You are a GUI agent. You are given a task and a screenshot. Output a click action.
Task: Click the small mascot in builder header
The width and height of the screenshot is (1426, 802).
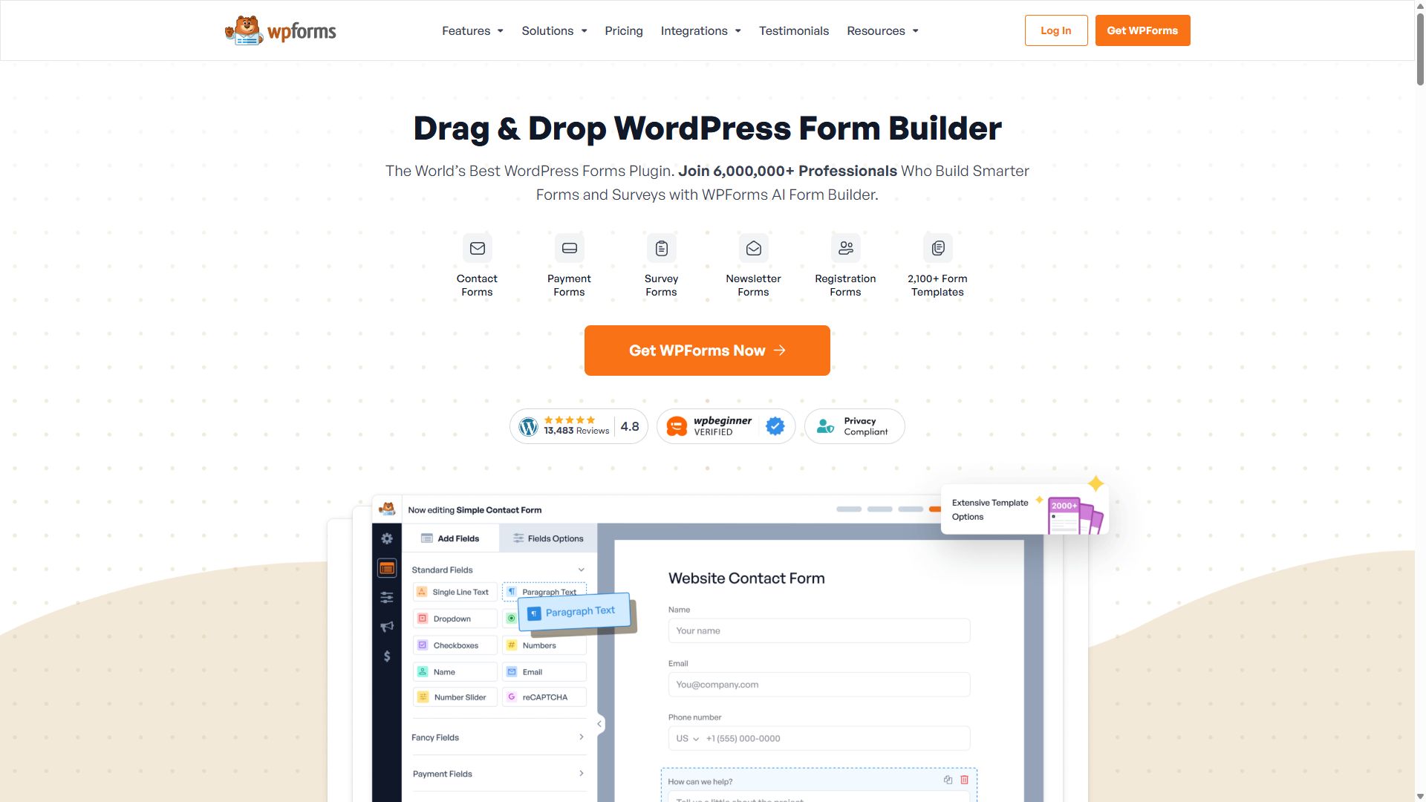click(x=387, y=509)
